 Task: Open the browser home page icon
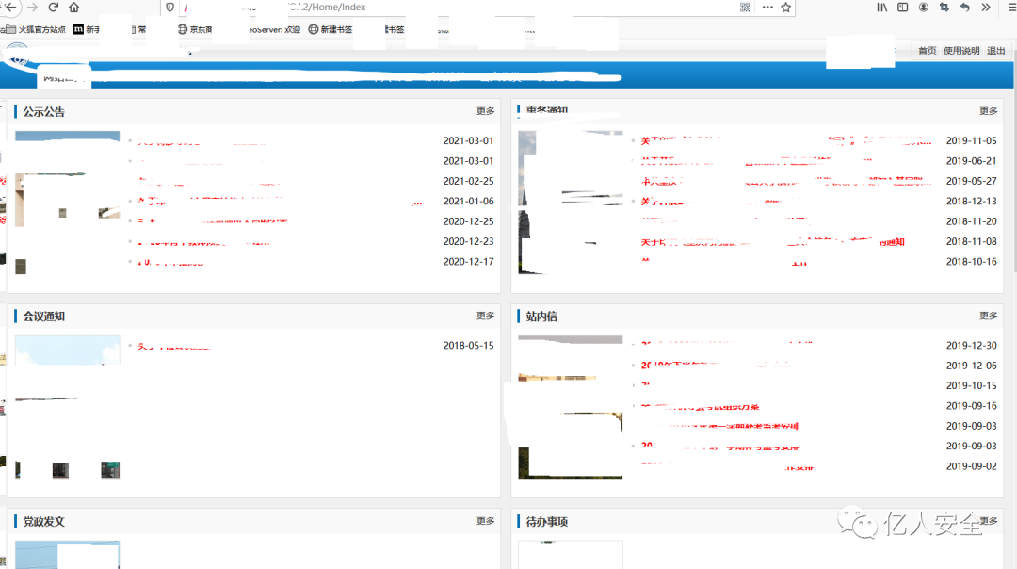coord(74,8)
